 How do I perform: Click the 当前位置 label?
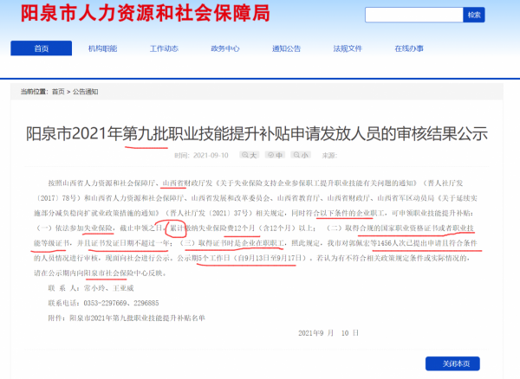click(34, 92)
